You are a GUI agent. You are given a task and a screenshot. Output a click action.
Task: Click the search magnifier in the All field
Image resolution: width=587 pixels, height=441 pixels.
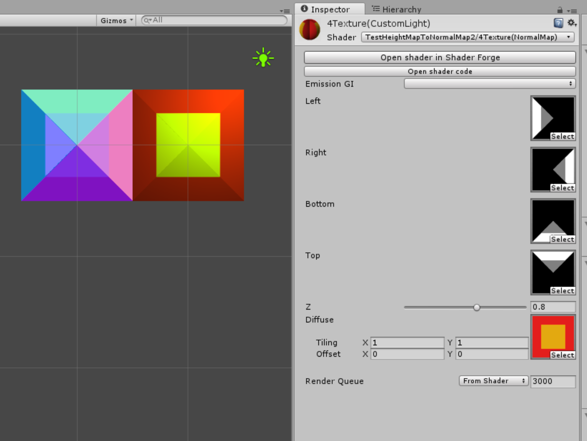tap(148, 20)
